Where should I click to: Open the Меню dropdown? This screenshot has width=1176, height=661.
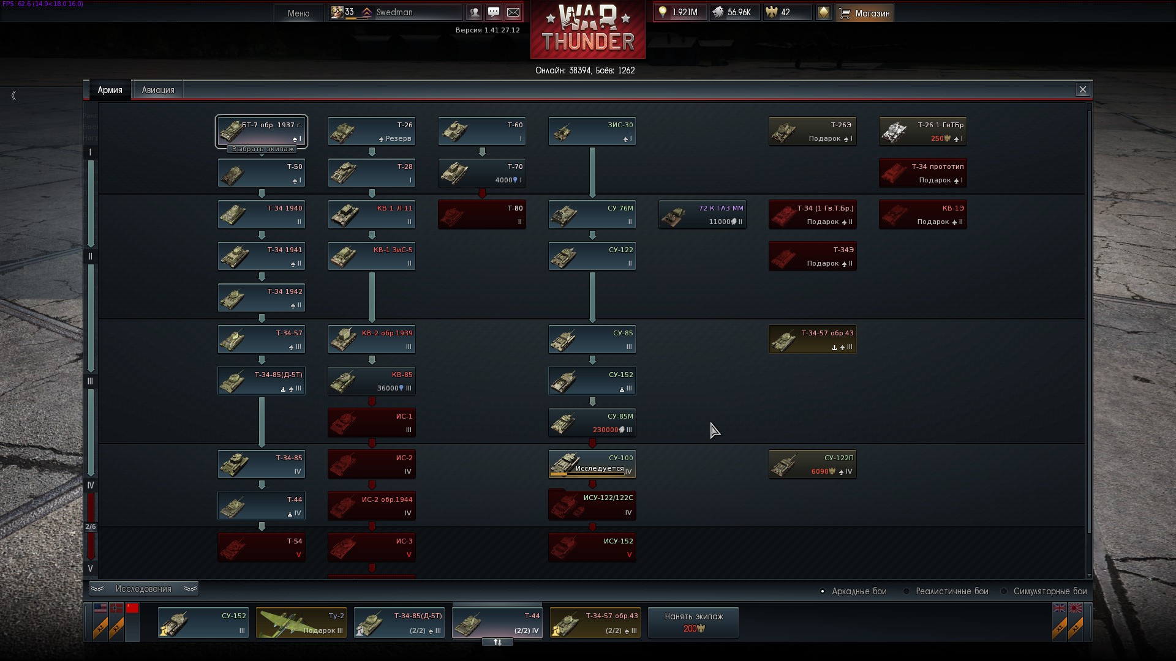click(x=298, y=13)
